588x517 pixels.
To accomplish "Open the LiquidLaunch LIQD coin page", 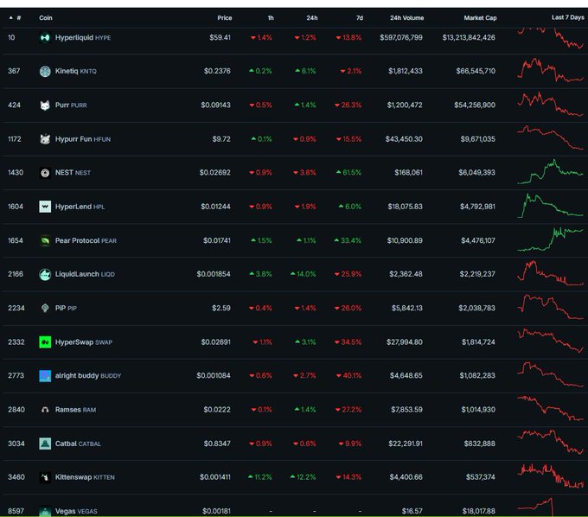I will click(x=85, y=274).
